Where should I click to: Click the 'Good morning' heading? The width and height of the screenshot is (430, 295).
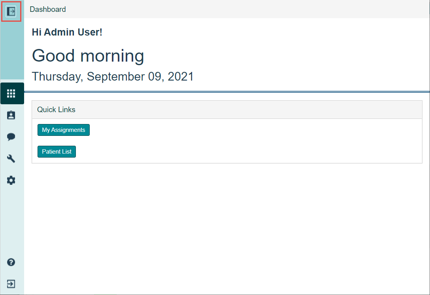coord(88,56)
